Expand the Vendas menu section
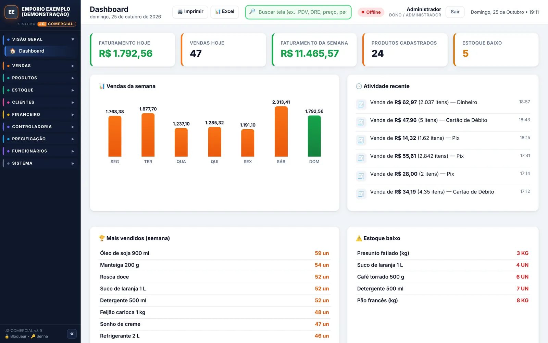Screen dimensions: 548x343 pos(40,66)
